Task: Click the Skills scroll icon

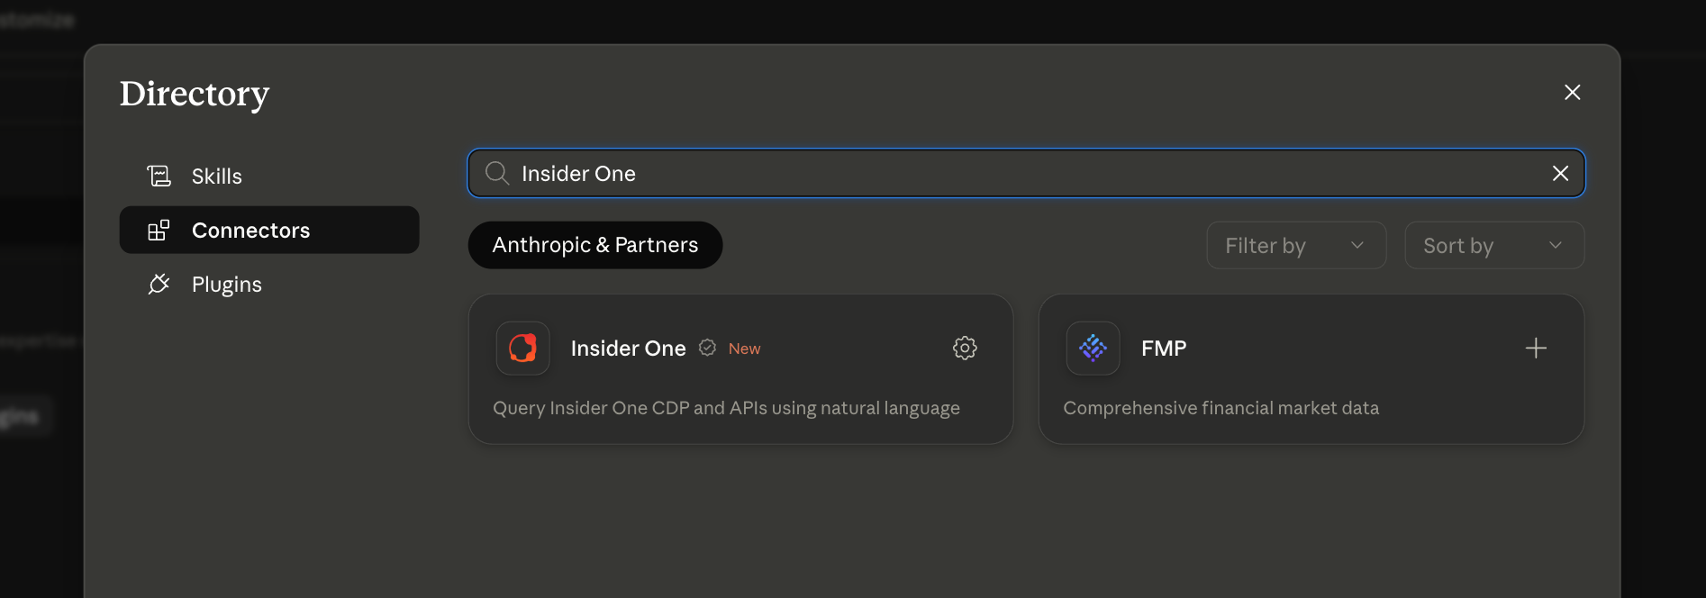Action: tap(159, 176)
